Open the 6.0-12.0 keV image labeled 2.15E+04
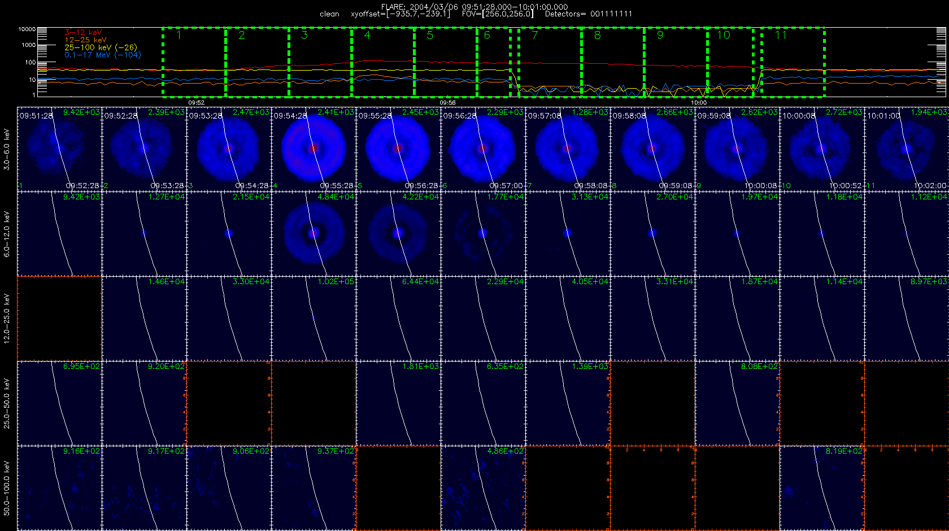The width and height of the screenshot is (949, 531). coord(229,233)
